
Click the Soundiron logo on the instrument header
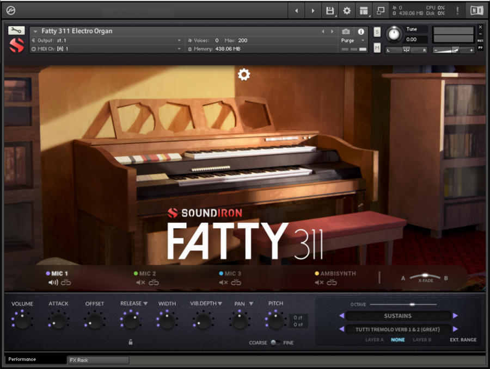[x=17, y=46]
